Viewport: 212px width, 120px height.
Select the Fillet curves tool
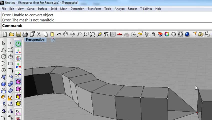click(10, 70)
